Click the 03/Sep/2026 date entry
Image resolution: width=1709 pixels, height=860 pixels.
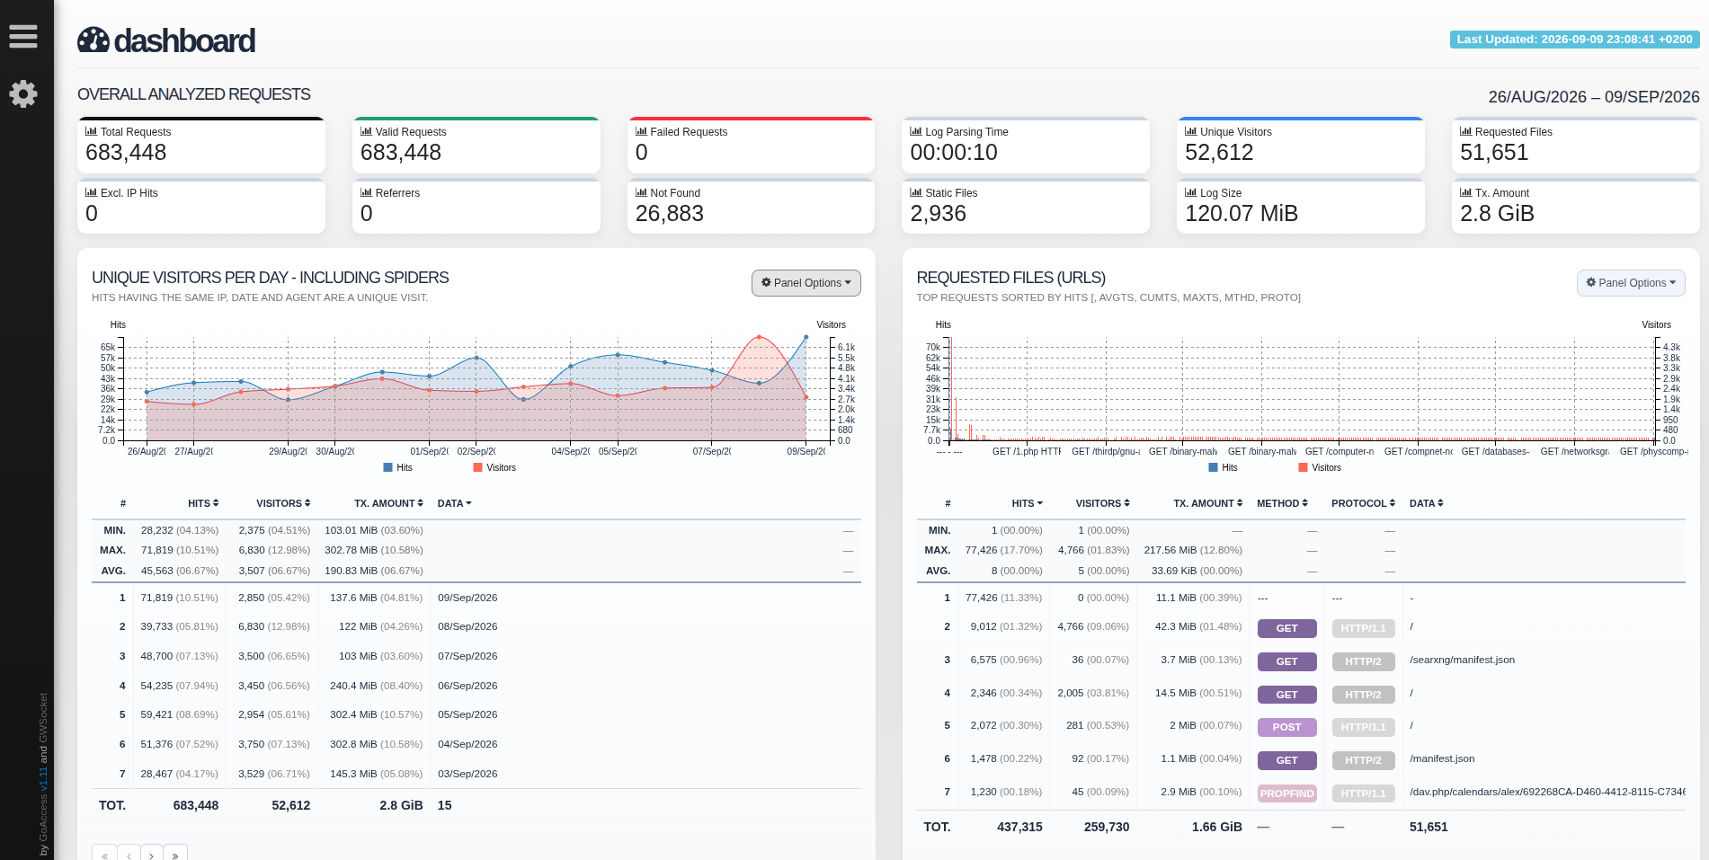[x=467, y=774]
